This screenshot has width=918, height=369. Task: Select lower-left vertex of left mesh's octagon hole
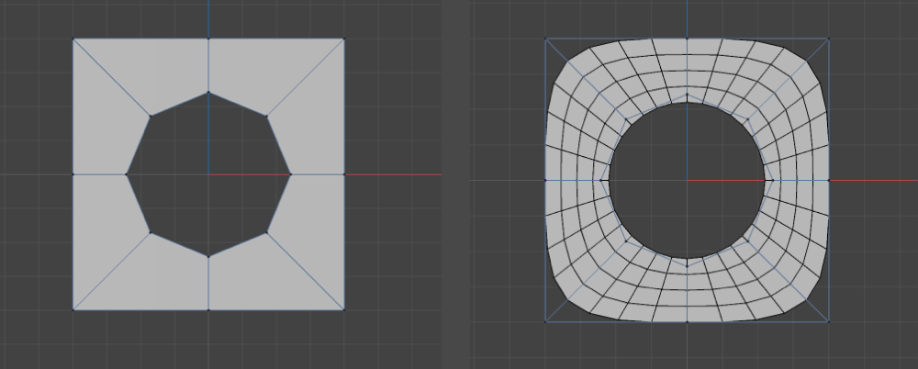(x=151, y=232)
